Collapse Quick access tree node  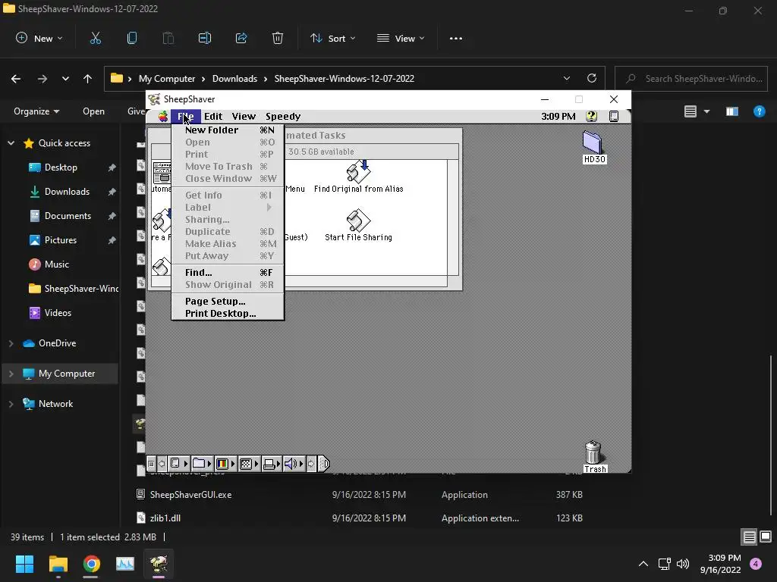[x=11, y=143]
